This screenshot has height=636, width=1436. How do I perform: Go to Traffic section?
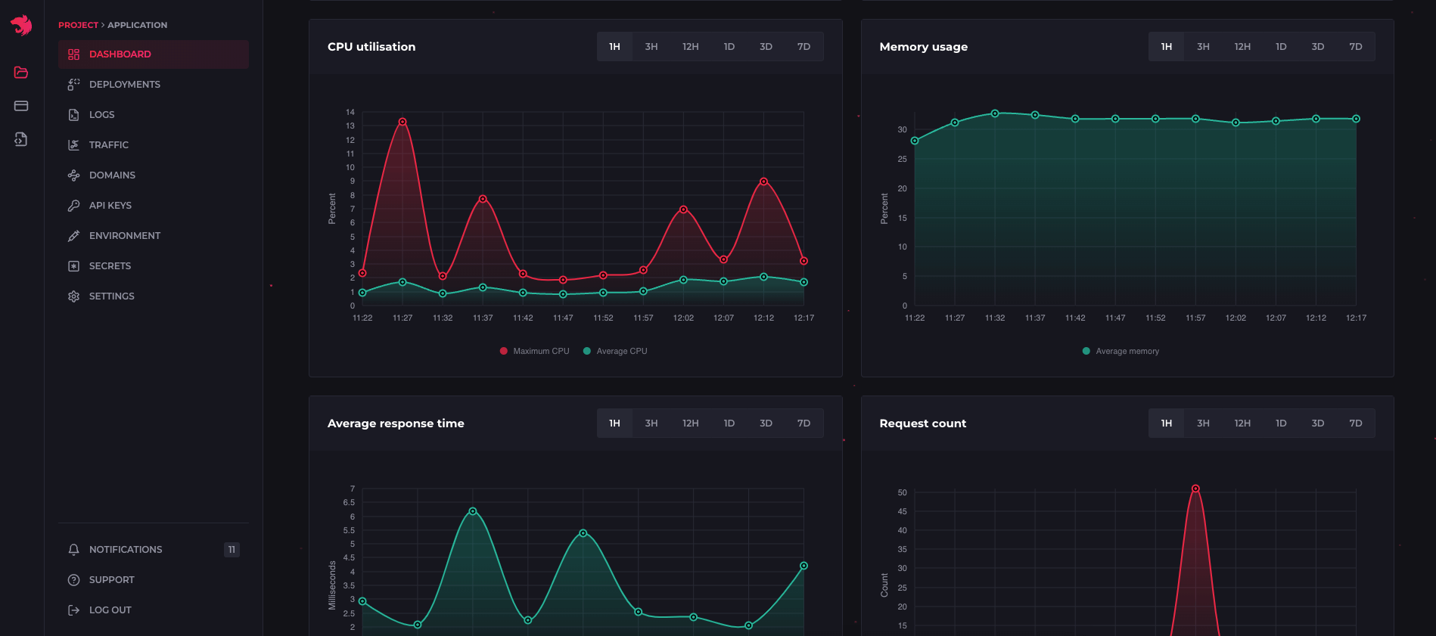click(x=108, y=145)
